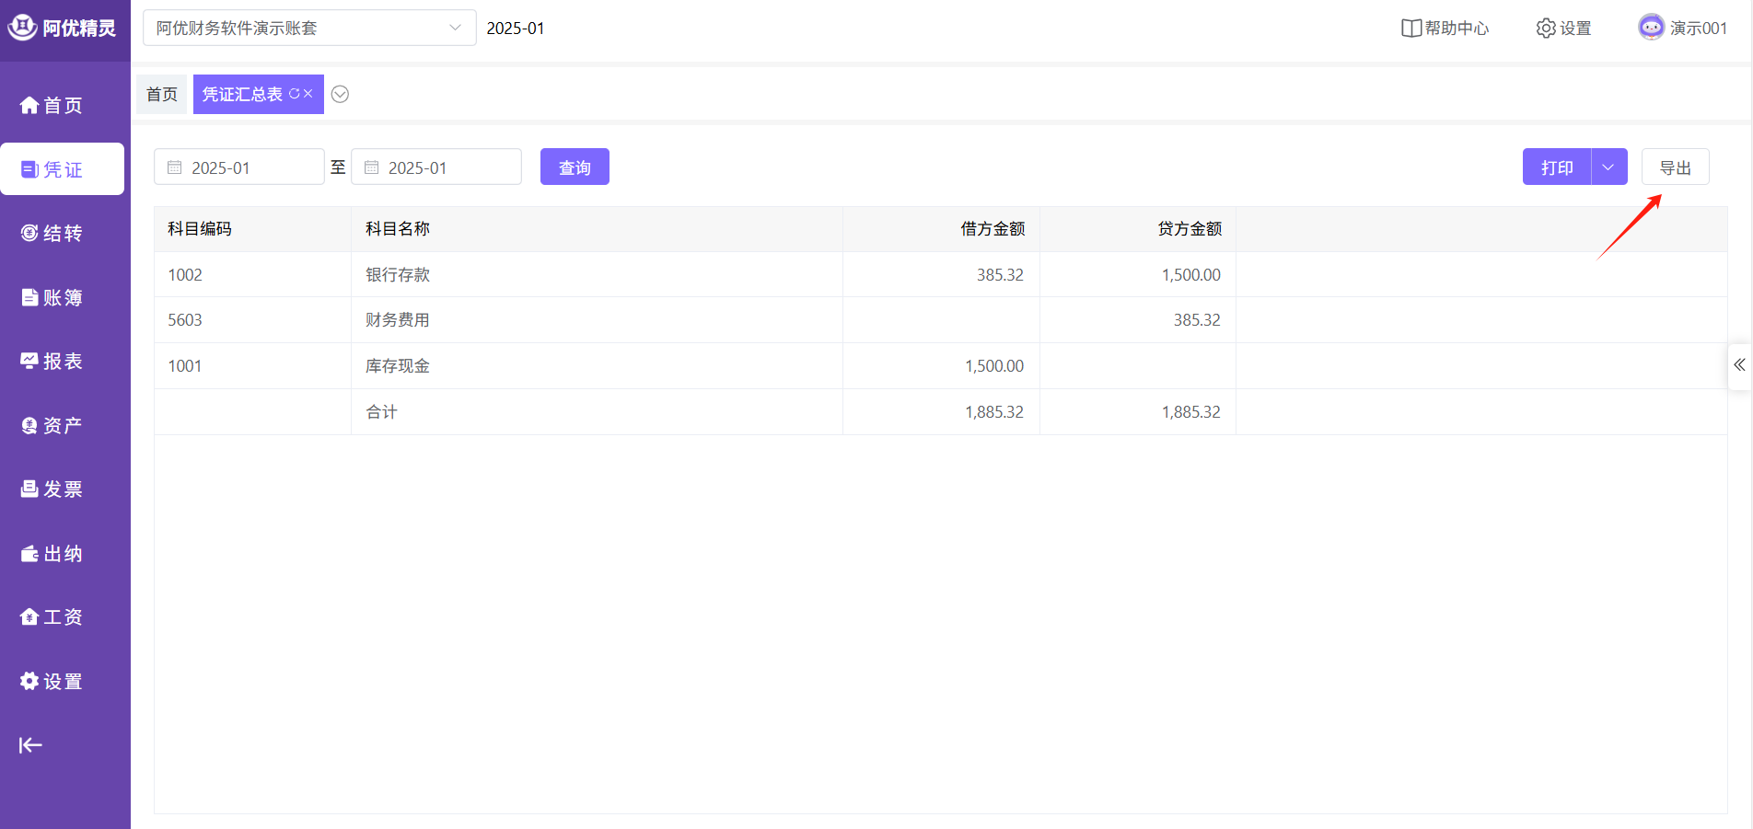The width and height of the screenshot is (1753, 829).
Task: Close the 凭证汇总表 tab
Action: point(308,94)
